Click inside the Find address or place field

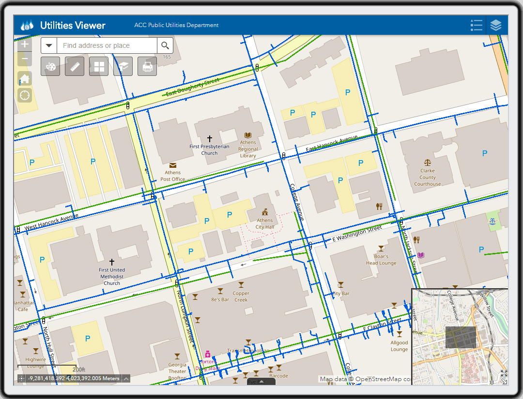107,45
